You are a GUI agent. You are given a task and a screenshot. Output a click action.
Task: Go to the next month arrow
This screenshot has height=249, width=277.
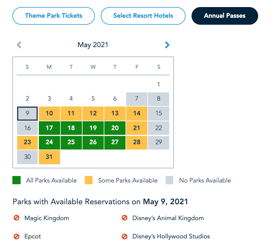167,45
